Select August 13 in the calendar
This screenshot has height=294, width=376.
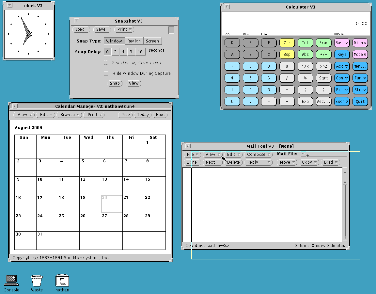[x=112, y=186]
